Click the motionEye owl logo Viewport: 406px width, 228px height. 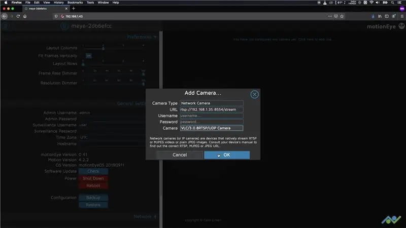pyautogui.click(x=401, y=26)
